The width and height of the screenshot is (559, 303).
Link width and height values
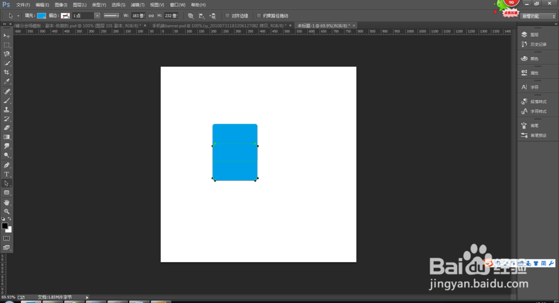[x=151, y=16]
